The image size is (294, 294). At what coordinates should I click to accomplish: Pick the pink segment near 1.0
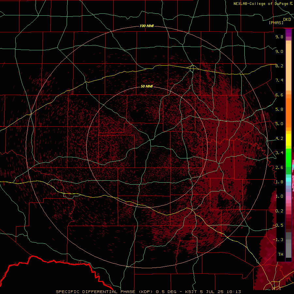[288, 197]
